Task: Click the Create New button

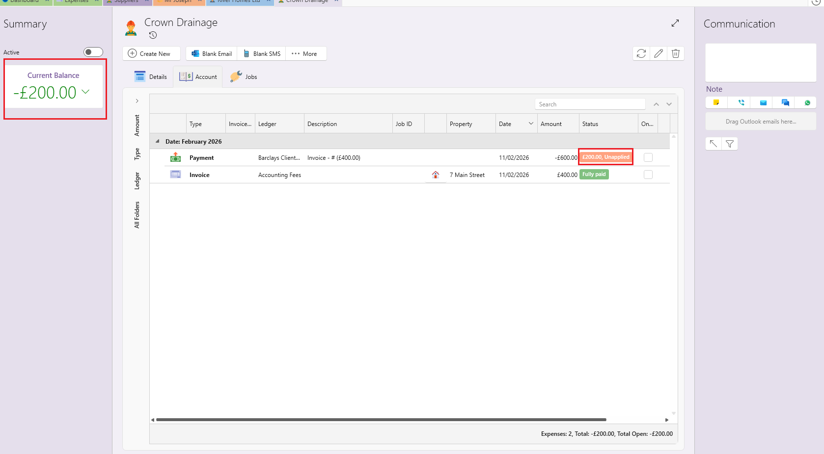Action: (x=151, y=53)
